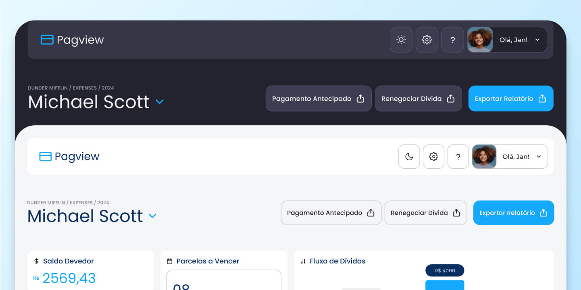Viewport: 581px width, 290px height.
Task: Click the 2569,43 balance value
Action: pyautogui.click(x=69, y=278)
